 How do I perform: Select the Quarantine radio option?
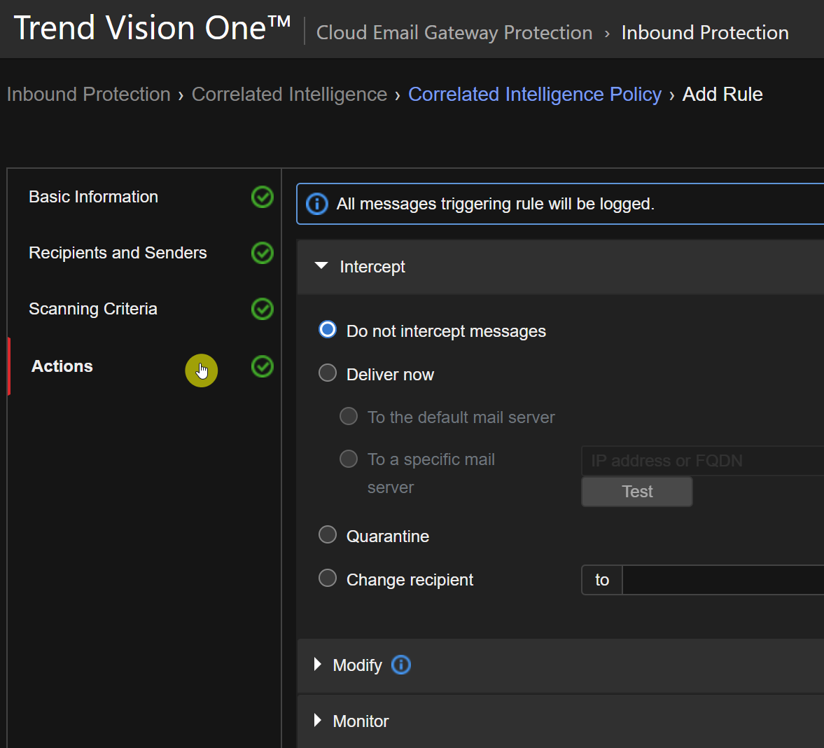tap(328, 535)
